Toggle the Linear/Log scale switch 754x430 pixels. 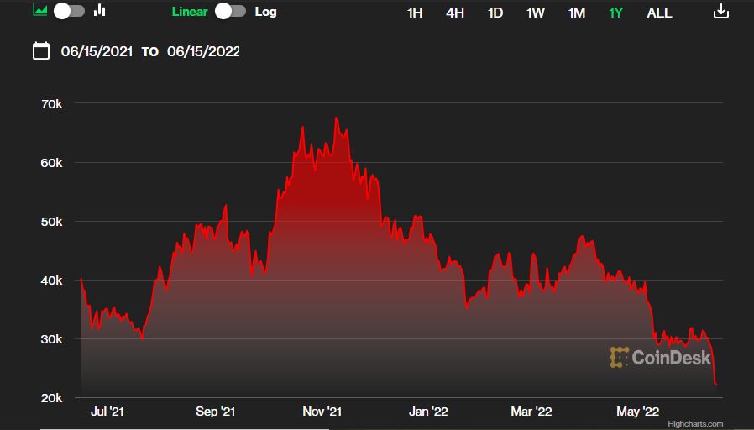point(230,12)
